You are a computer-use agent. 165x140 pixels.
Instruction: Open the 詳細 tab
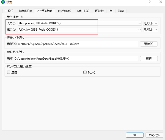click(x=121, y=11)
